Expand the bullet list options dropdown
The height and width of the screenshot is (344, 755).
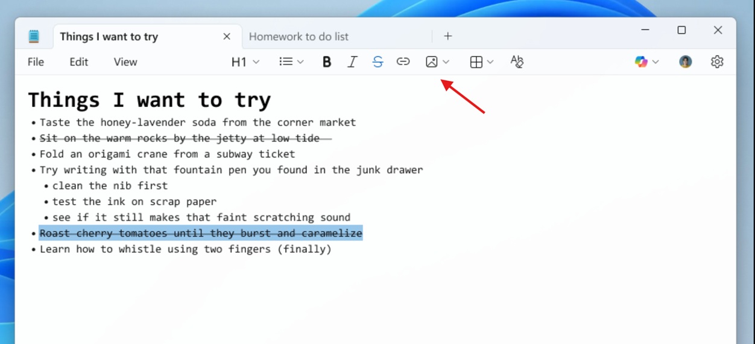click(x=291, y=62)
